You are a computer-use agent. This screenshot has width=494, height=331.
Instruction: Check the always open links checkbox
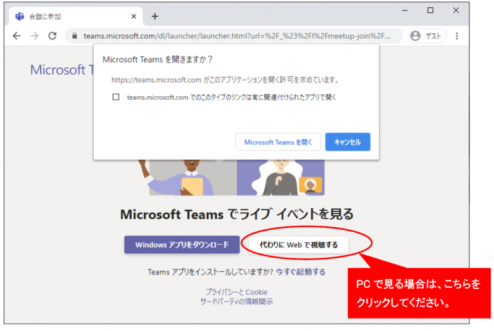(x=115, y=97)
